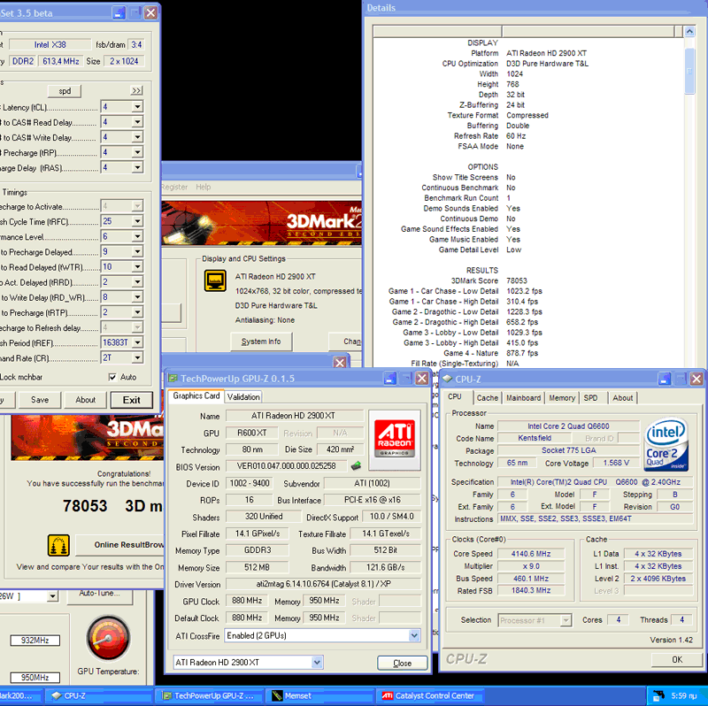Click the Catalyst Control Center taskbar button
The width and height of the screenshot is (708, 706).
[430, 695]
